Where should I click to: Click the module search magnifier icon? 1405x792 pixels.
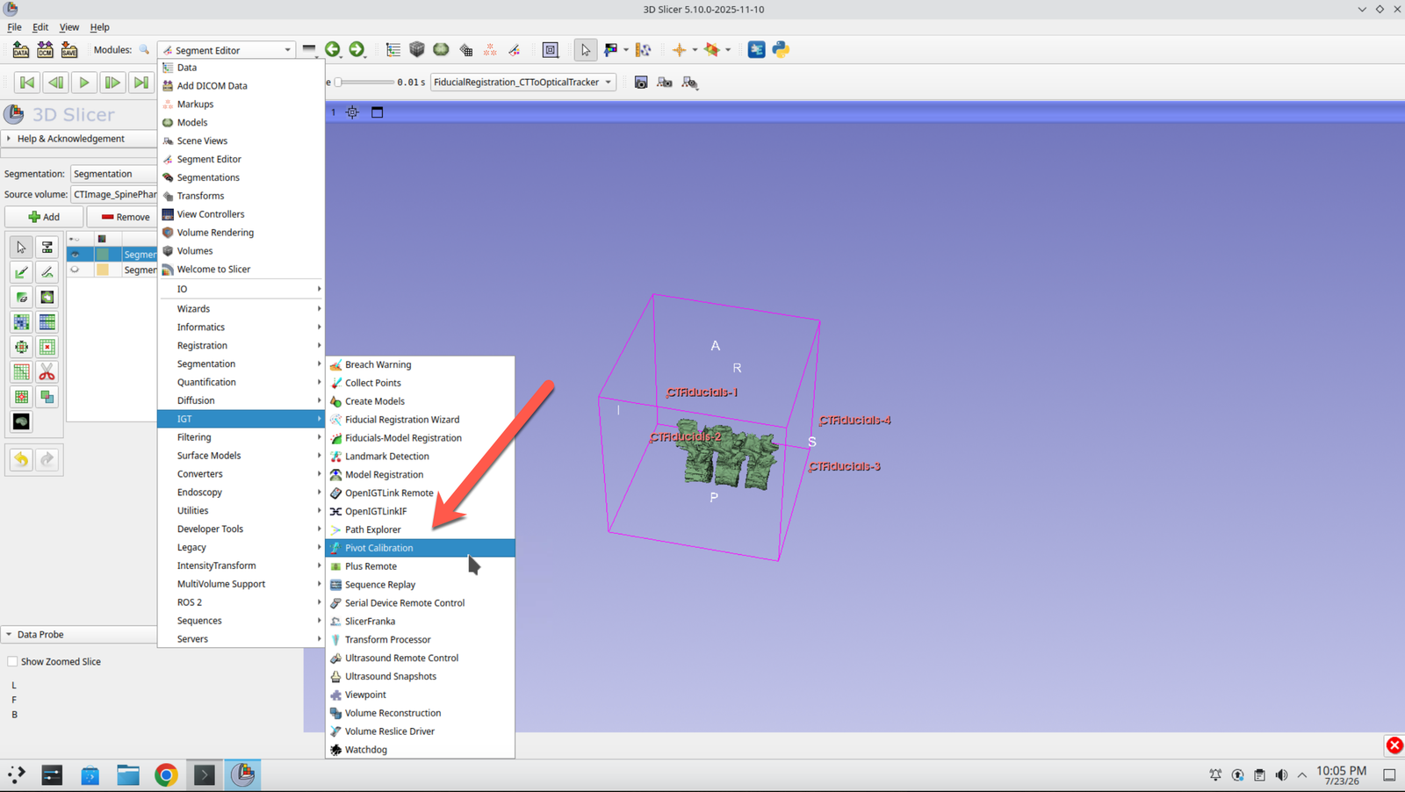[145, 50]
